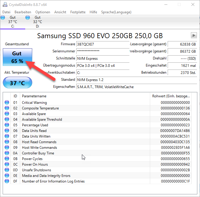The width and height of the screenshot is (200, 197).
Task: Click the blue status orb for drive D:
Action: coord(28,17)
